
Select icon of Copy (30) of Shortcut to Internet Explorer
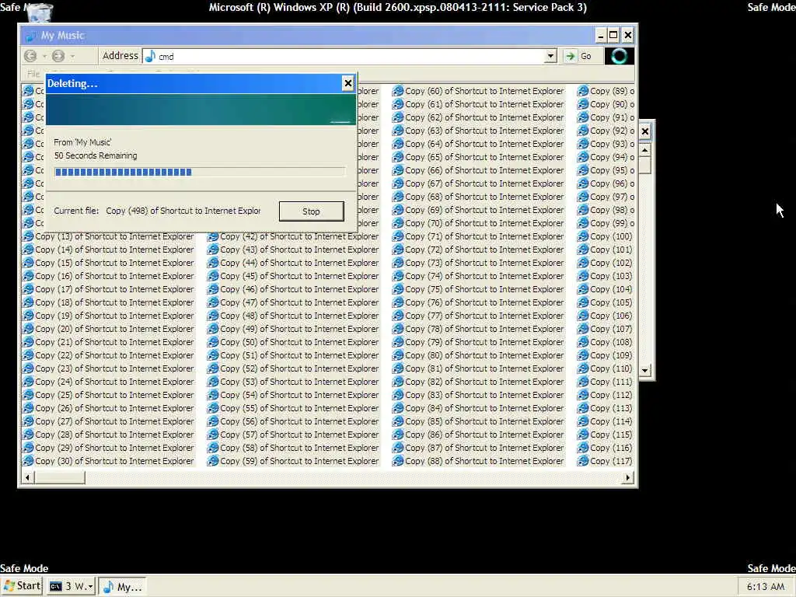click(x=28, y=461)
